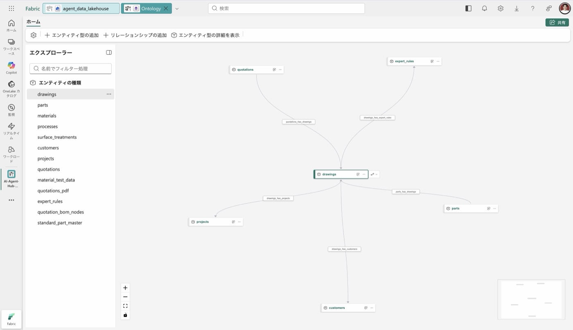Switch to the Ontology tab
Screen dimensions: 573x330
[146, 9]
